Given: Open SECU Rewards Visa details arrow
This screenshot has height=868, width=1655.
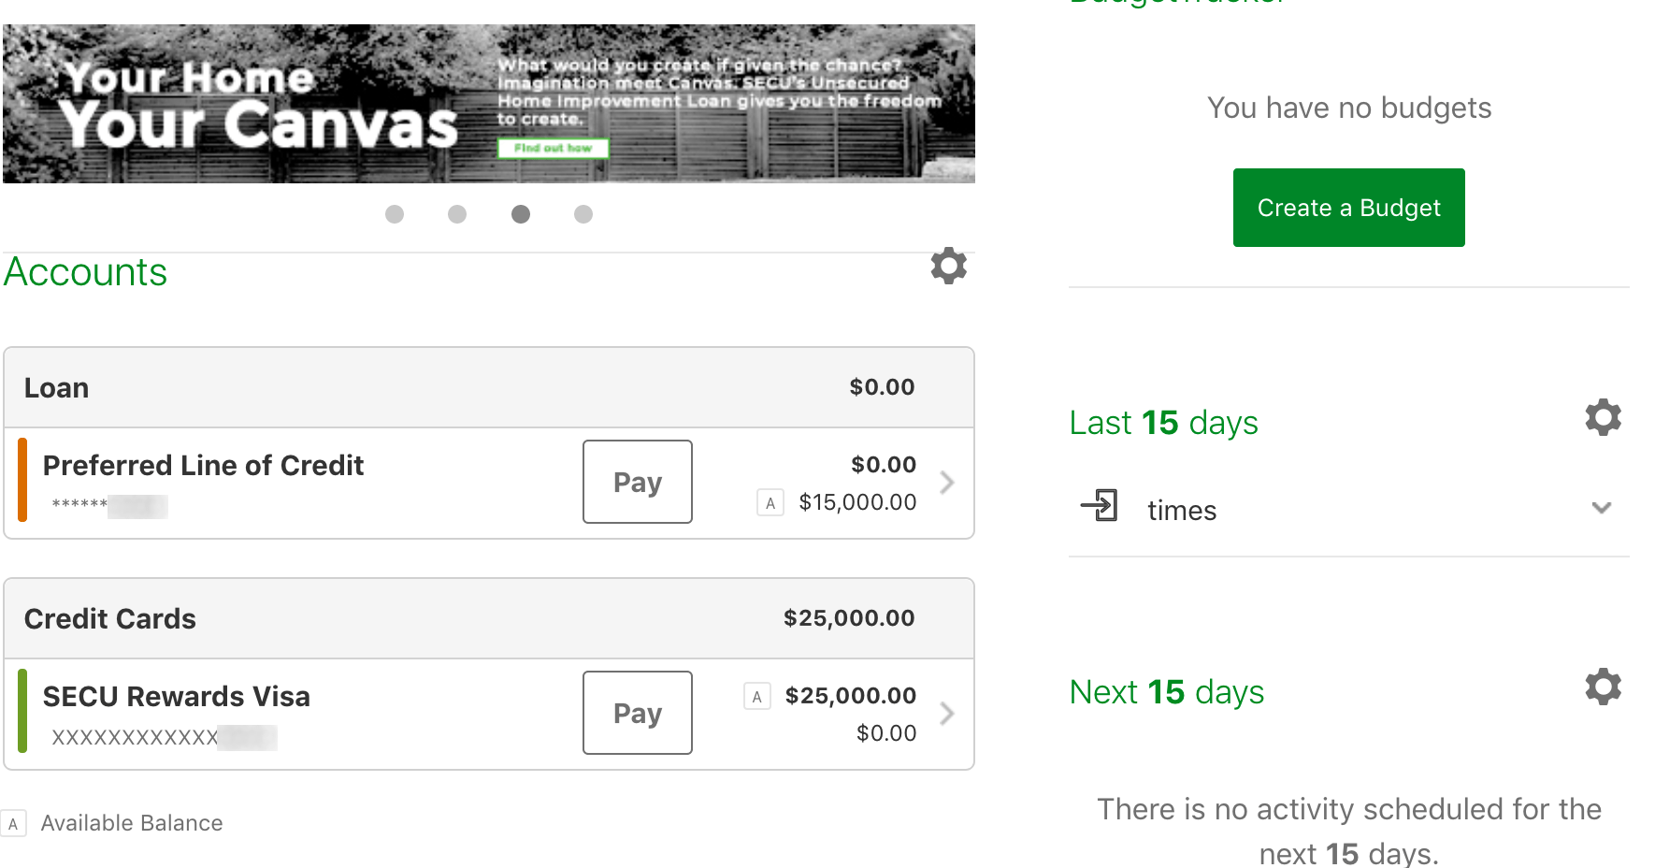Looking at the screenshot, I should tap(947, 714).
